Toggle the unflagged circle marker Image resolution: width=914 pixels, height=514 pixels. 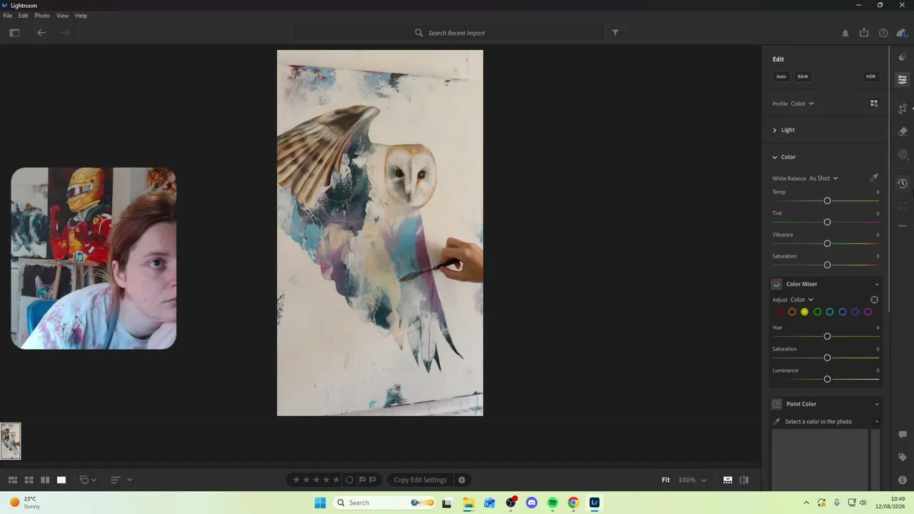[x=349, y=480]
